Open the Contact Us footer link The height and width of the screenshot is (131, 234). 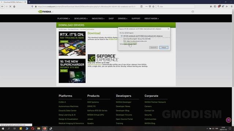click(149, 111)
